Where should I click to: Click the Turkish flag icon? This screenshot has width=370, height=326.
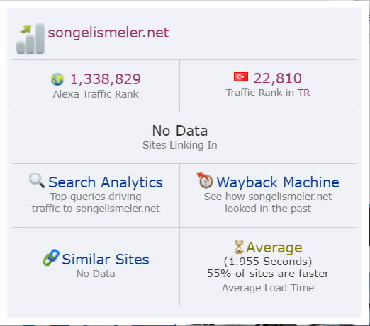point(241,77)
